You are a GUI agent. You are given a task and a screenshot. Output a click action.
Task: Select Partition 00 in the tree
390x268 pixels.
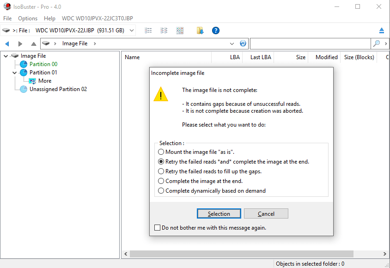click(x=43, y=64)
